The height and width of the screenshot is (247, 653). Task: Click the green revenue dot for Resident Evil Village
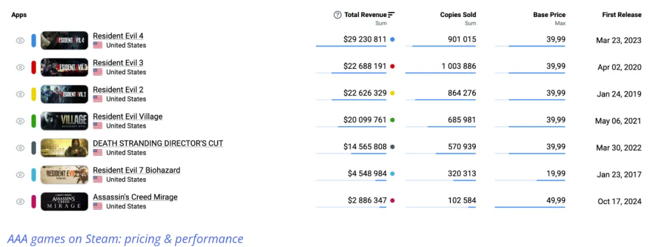pyautogui.click(x=392, y=120)
